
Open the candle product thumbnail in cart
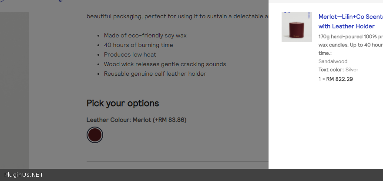click(x=296, y=27)
